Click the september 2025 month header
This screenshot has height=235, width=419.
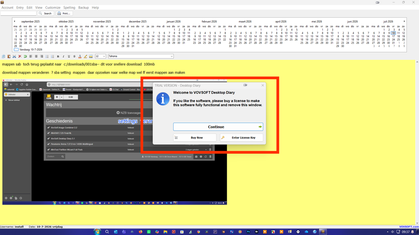30,22
